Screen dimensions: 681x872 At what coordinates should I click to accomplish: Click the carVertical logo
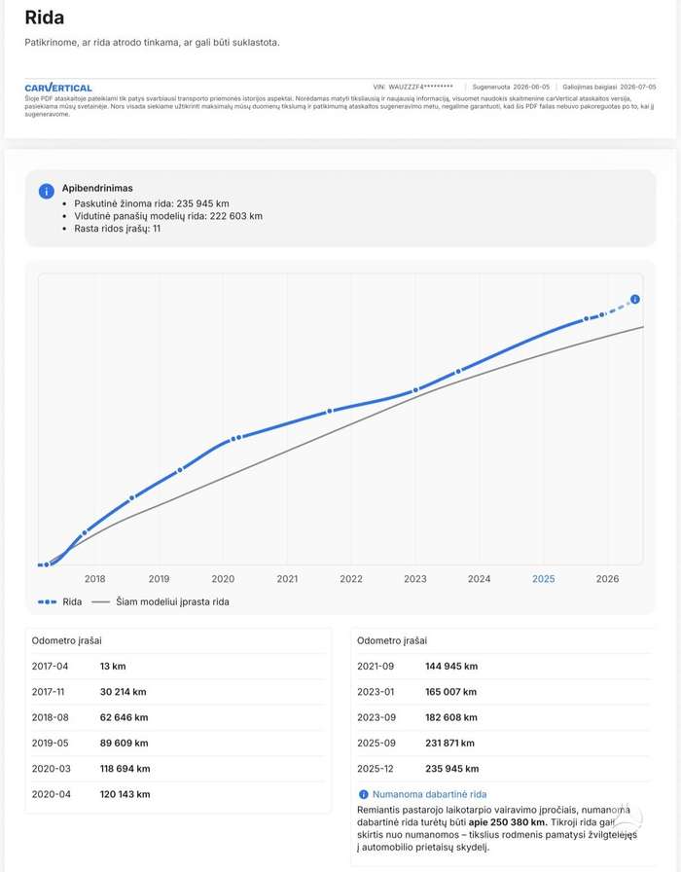click(x=58, y=88)
